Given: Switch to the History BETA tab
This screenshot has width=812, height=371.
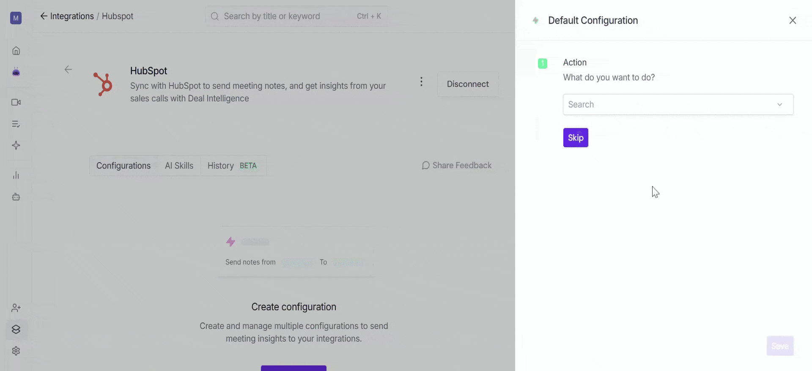Looking at the screenshot, I should point(232,166).
